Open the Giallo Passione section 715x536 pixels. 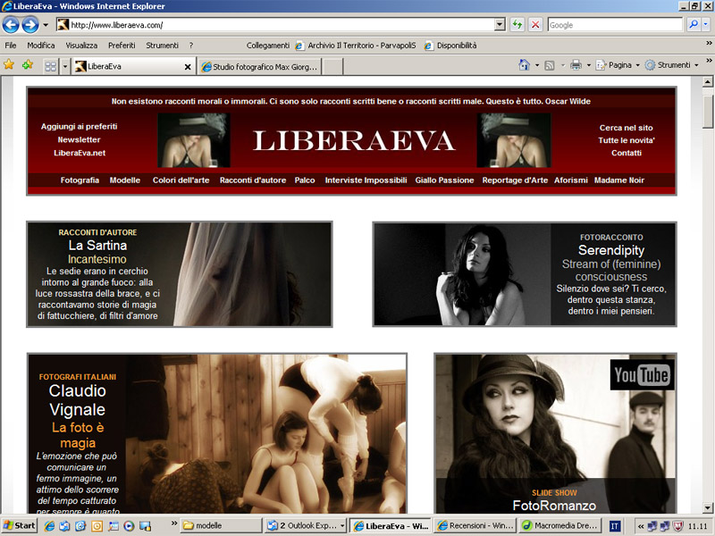[444, 180]
